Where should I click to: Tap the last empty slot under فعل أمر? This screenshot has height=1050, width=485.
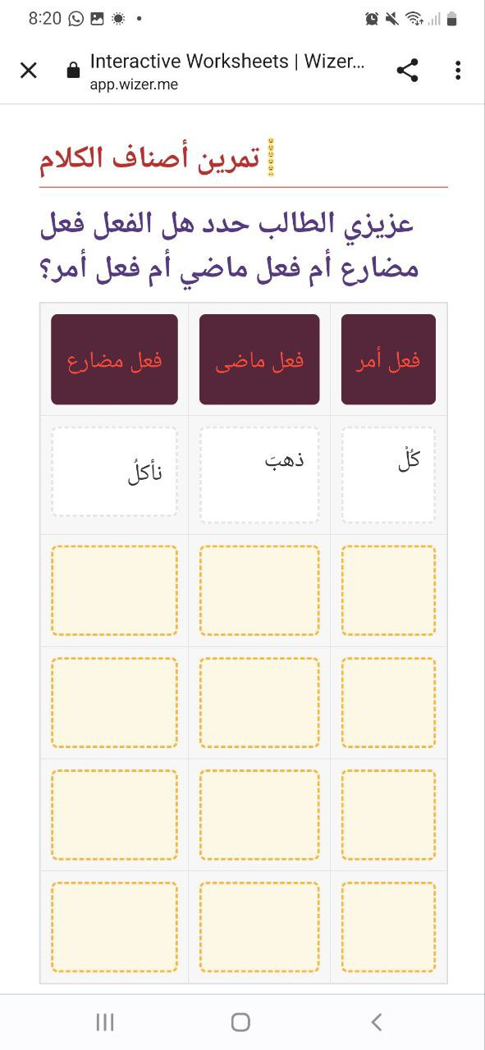pyautogui.click(x=388, y=927)
